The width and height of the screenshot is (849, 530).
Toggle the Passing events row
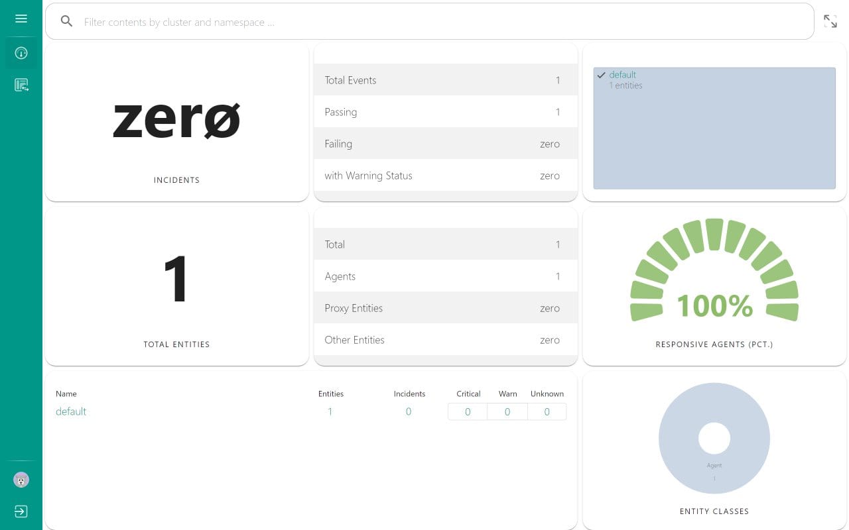[445, 112]
